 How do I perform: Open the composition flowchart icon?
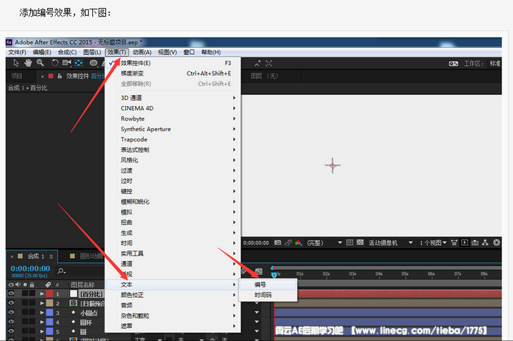[x=485, y=242]
